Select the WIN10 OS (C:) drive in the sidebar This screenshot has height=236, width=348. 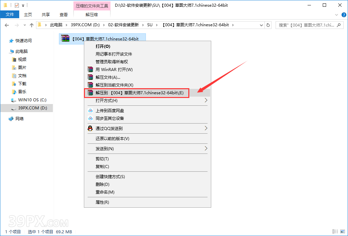[32, 100]
